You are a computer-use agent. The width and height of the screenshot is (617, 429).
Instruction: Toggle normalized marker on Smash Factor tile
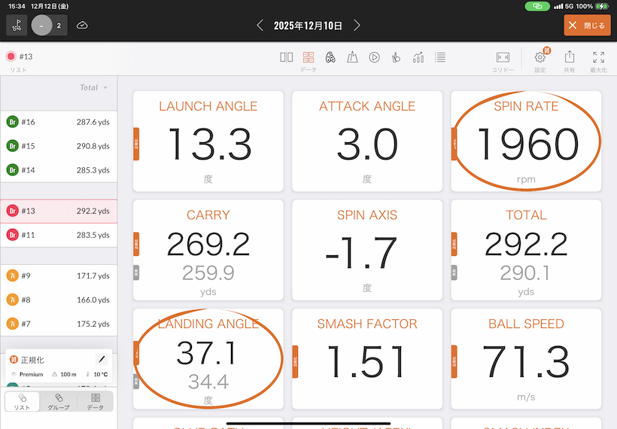click(x=296, y=358)
